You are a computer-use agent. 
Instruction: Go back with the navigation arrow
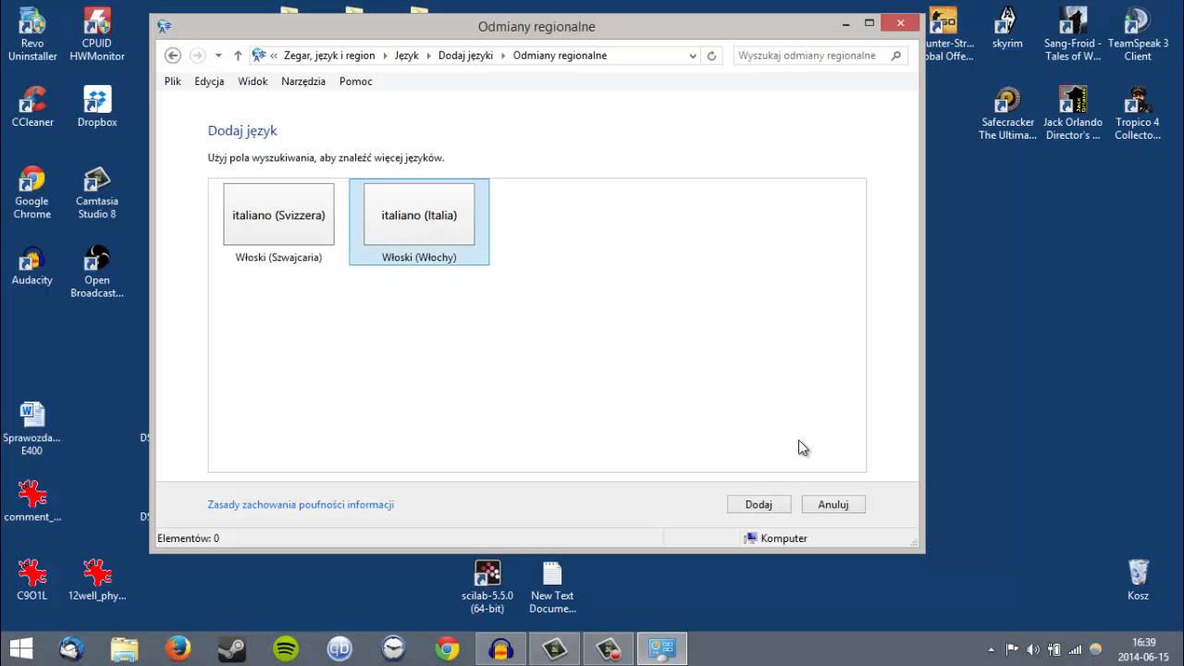tap(172, 55)
